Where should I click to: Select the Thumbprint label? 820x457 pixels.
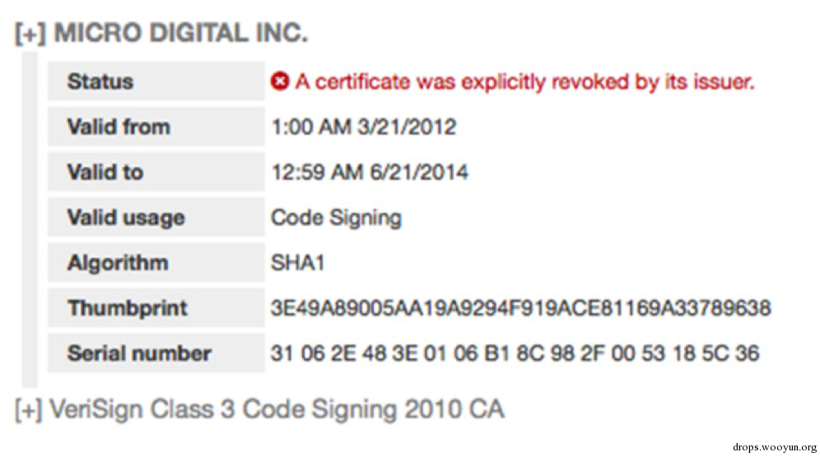click(x=127, y=308)
